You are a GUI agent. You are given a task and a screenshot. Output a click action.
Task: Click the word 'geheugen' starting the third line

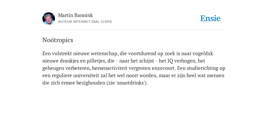tap(53, 68)
